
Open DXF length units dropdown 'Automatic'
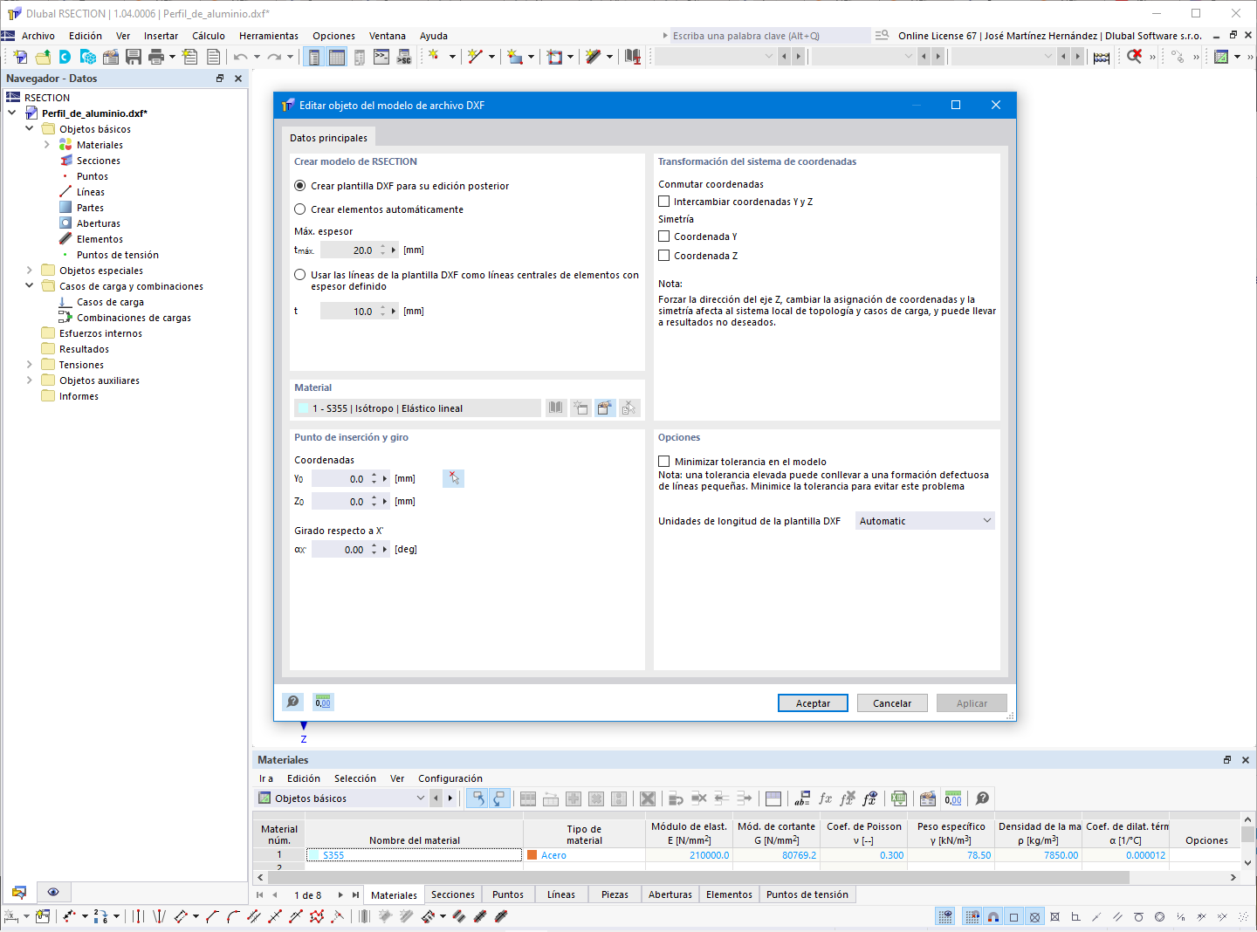[925, 521]
